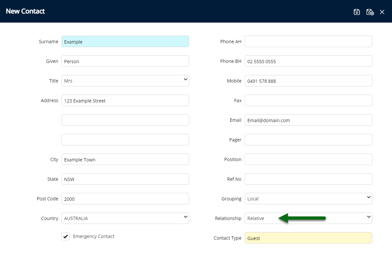Edit the Post Code field
Image resolution: width=392 pixels, height=258 pixels.
click(x=125, y=199)
